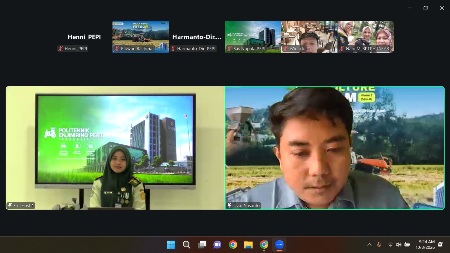This screenshot has height=253, width=450.
Task: Open the Wi-Fi network settings icon
Action: [x=390, y=245]
